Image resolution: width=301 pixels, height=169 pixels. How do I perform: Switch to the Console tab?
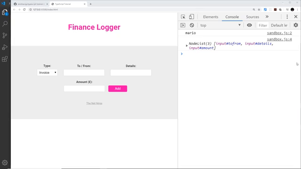coord(232,17)
